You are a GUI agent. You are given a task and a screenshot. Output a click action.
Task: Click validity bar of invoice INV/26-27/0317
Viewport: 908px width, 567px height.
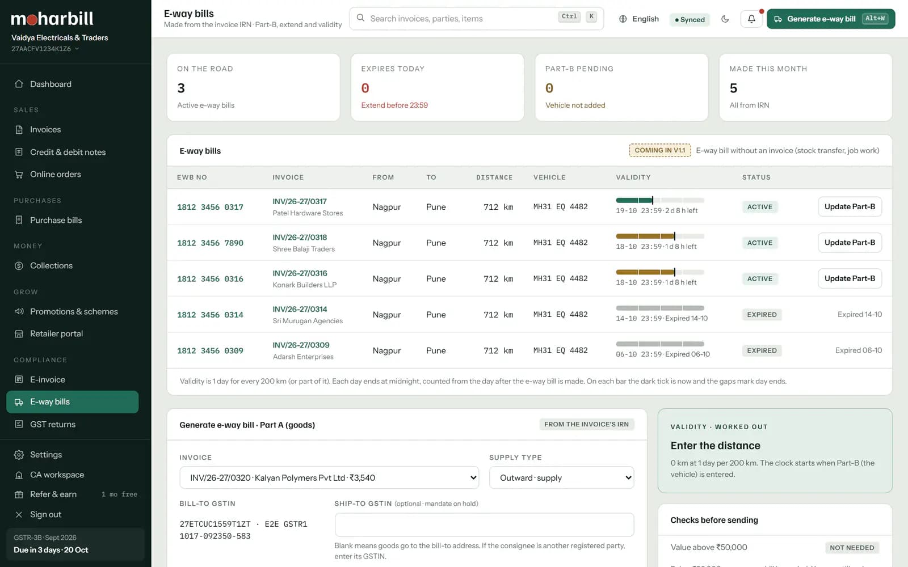[660, 200]
